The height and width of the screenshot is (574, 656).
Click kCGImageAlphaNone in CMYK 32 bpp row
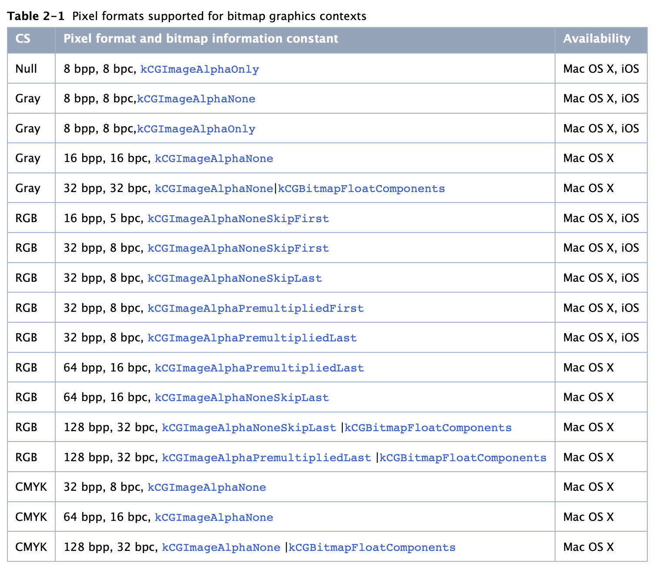pyautogui.click(x=207, y=487)
